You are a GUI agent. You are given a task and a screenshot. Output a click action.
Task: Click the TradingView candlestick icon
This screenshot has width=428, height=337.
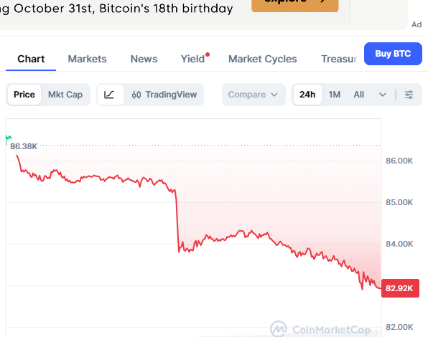[136, 95]
